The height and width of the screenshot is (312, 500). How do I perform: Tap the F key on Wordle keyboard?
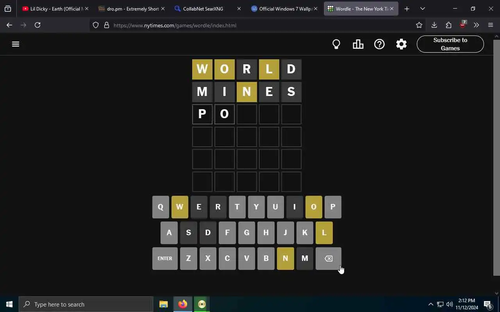227,233
